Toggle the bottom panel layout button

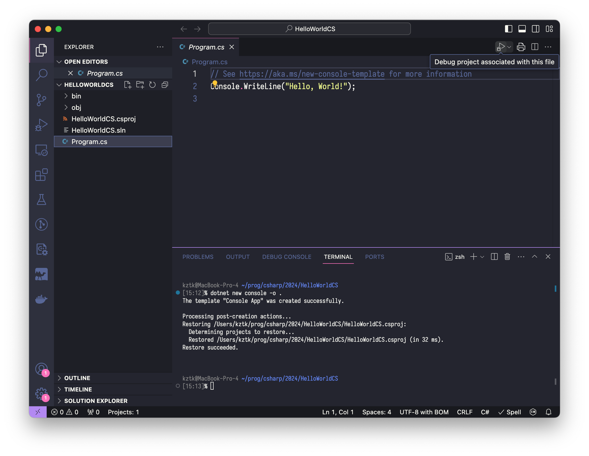(x=522, y=29)
